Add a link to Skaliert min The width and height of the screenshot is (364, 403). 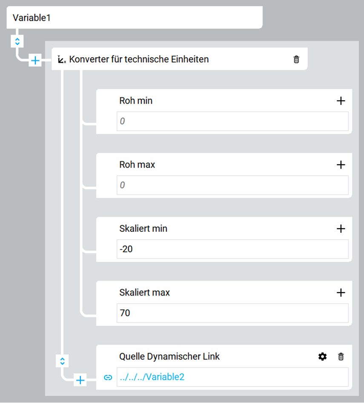pyautogui.click(x=341, y=229)
